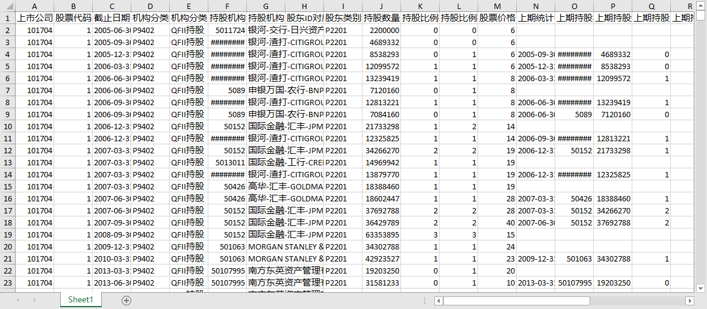Image resolution: width=707 pixels, height=309 pixels.
Task: Select row 19 header
Action: 8,234
